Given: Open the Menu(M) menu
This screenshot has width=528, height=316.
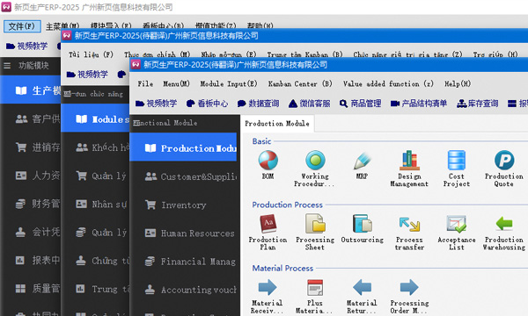Looking at the screenshot, I should point(177,83).
